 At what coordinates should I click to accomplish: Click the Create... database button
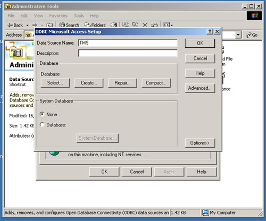(89, 83)
